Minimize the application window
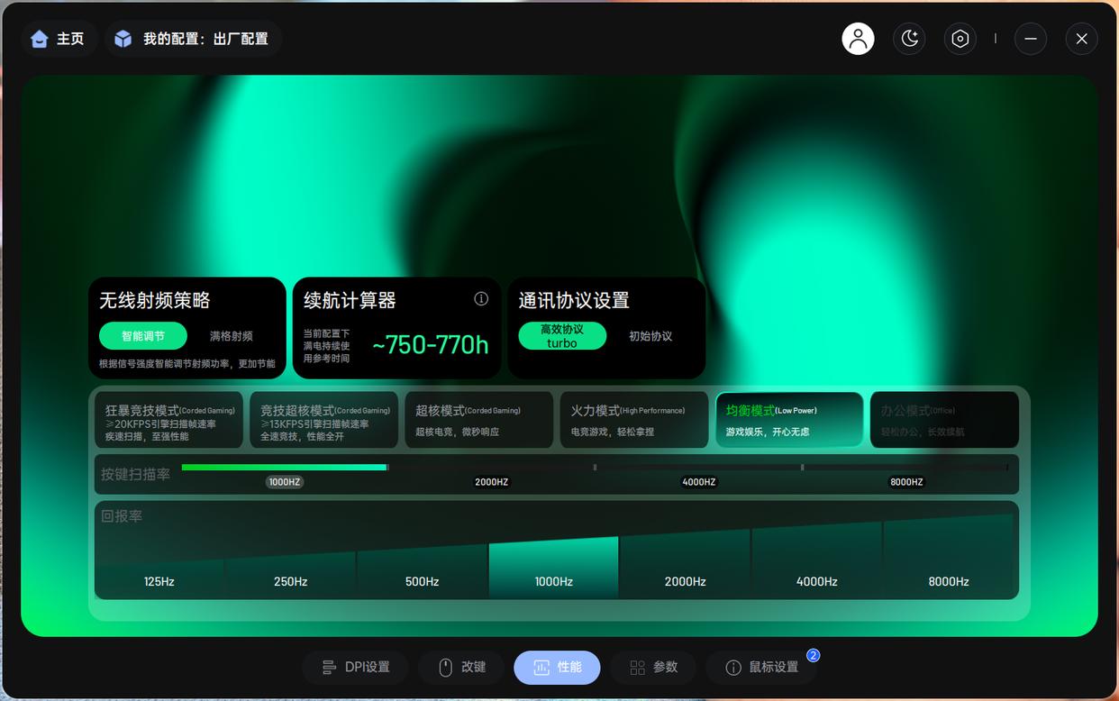The height and width of the screenshot is (701, 1119). point(1031,39)
